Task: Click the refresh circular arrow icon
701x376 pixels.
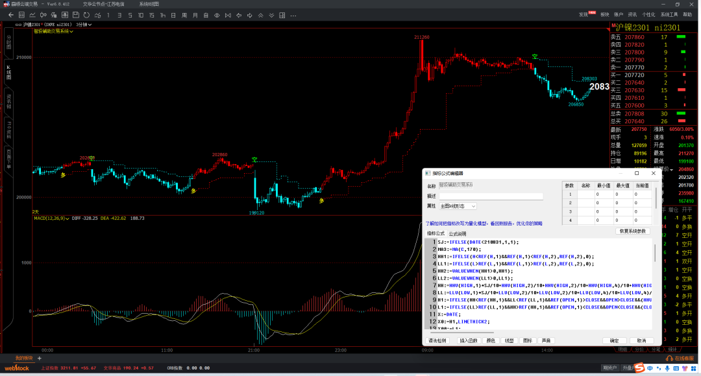Action: tap(86, 15)
